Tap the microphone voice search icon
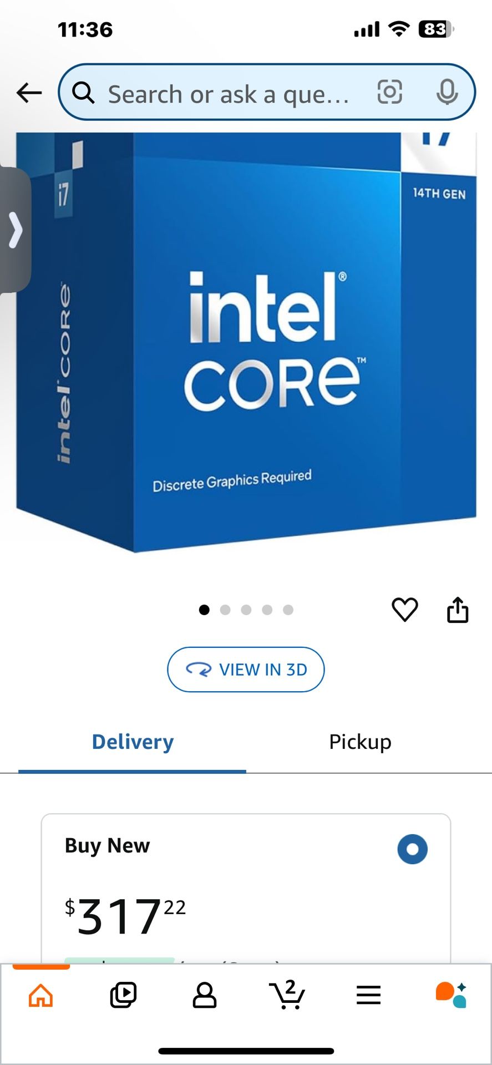The width and height of the screenshot is (492, 1065). pos(447,92)
